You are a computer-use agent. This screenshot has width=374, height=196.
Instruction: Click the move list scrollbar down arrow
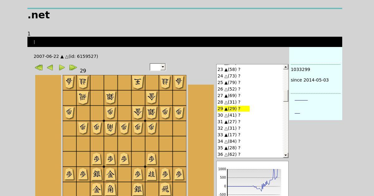[x=285, y=155]
